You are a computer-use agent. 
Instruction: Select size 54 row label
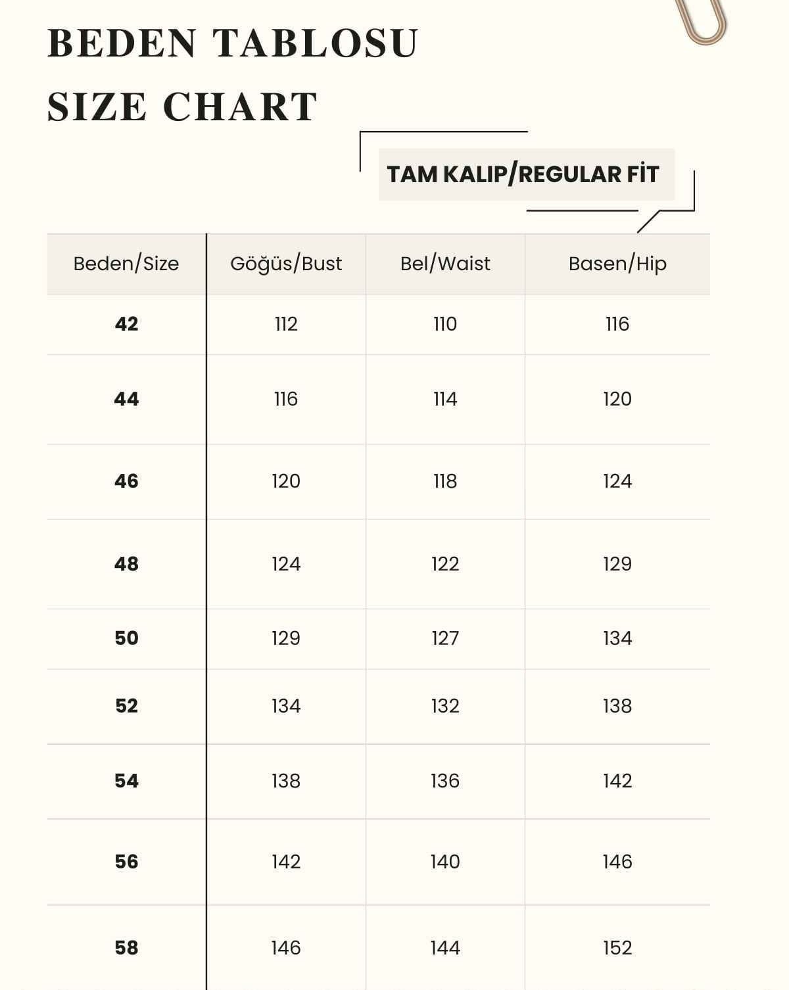(126, 781)
